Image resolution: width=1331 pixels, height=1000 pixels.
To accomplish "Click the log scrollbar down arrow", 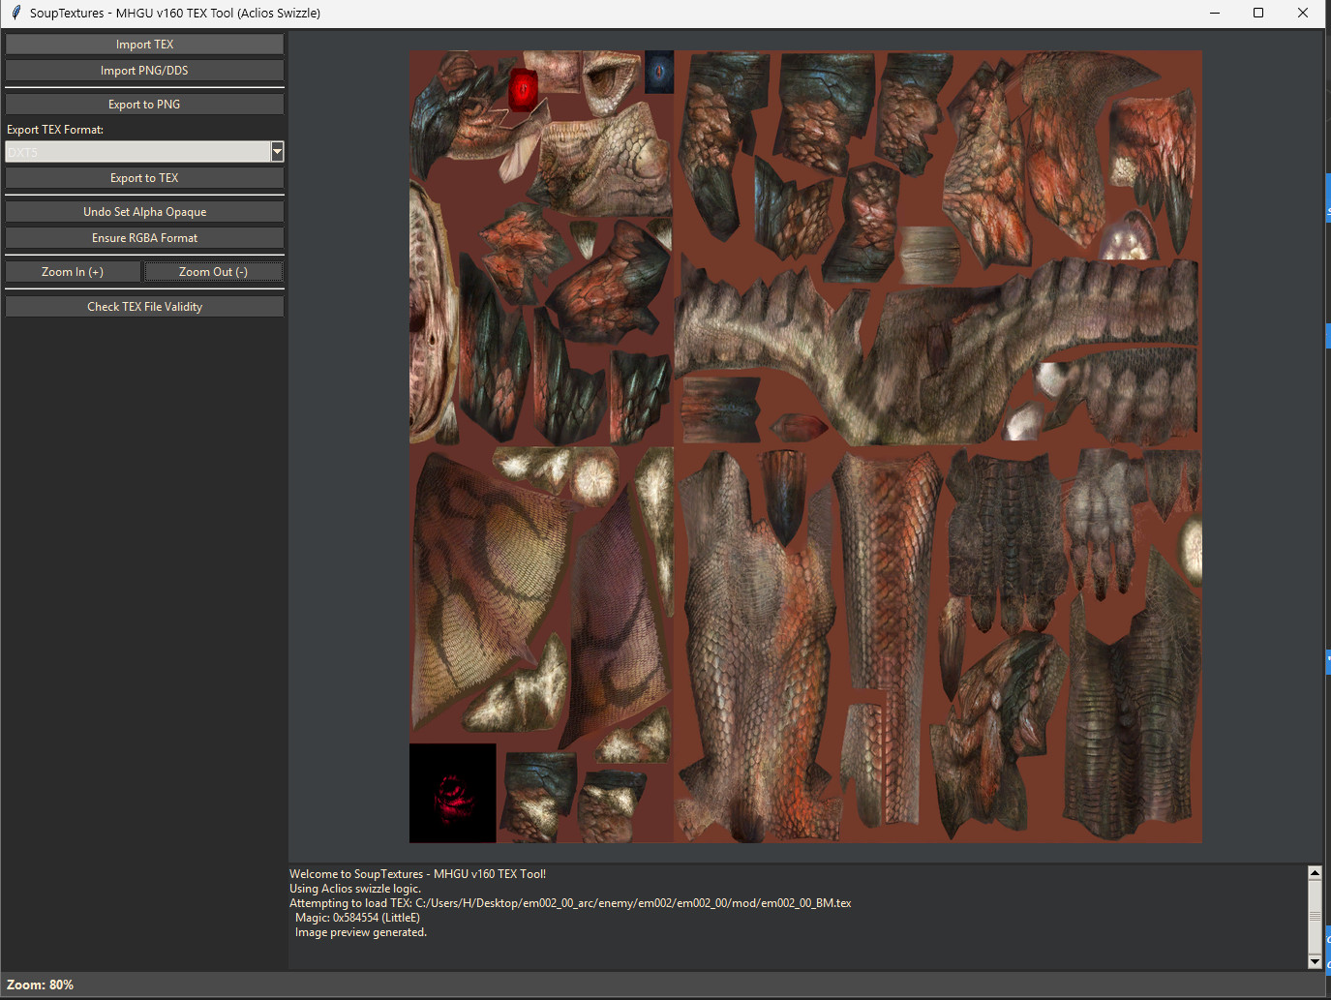I will coord(1315,962).
